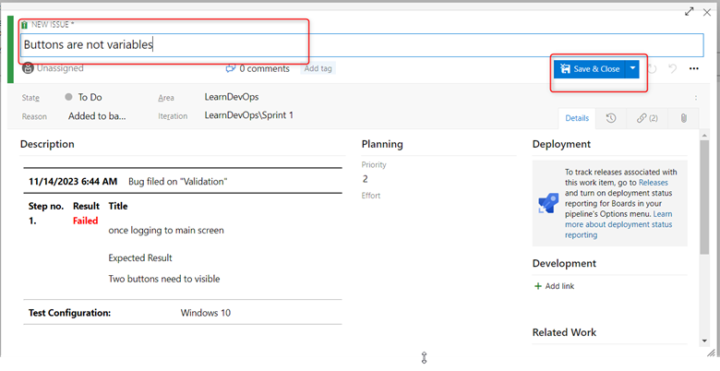The height and width of the screenshot is (371, 720).
Task: Click the issue title input field
Action: pyautogui.click(x=360, y=44)
